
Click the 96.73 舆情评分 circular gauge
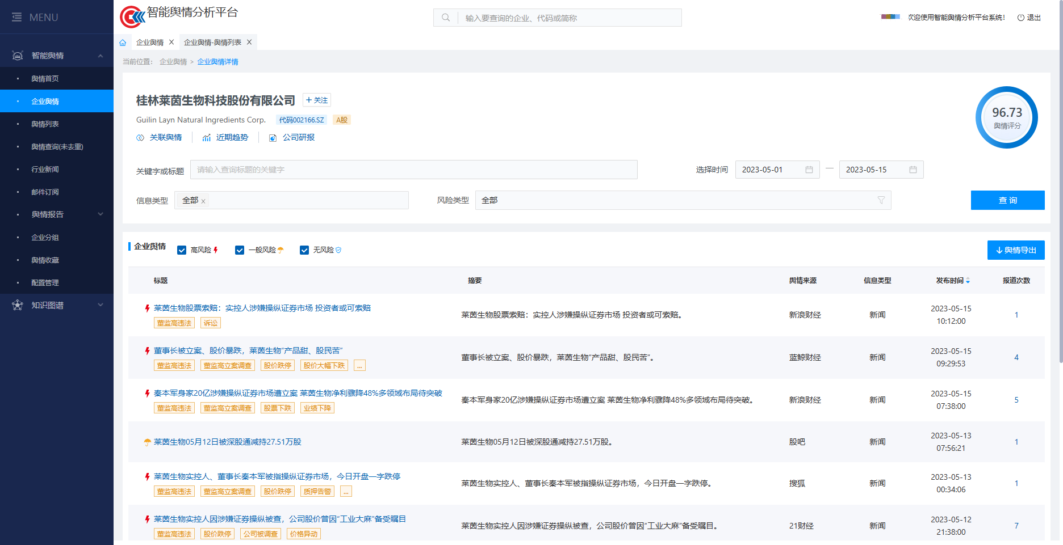pos(1007,117)
